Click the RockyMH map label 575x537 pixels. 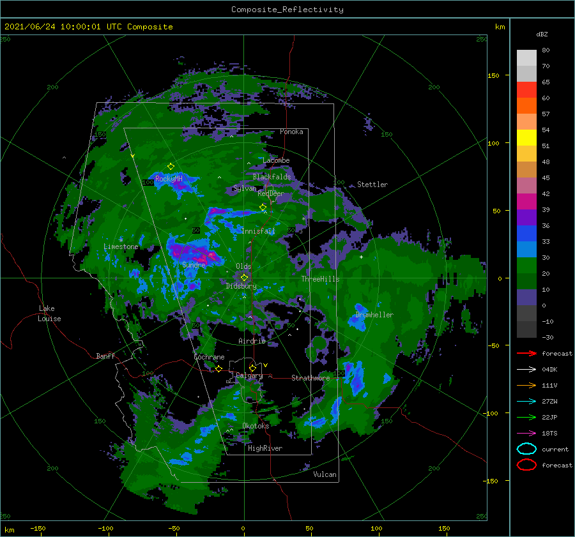point(169,179)
